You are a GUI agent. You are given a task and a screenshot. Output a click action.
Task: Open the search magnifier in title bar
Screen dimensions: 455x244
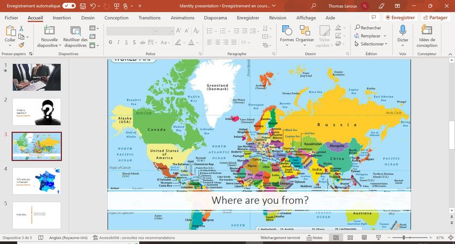pyautogui.click(x=313, y=6)
